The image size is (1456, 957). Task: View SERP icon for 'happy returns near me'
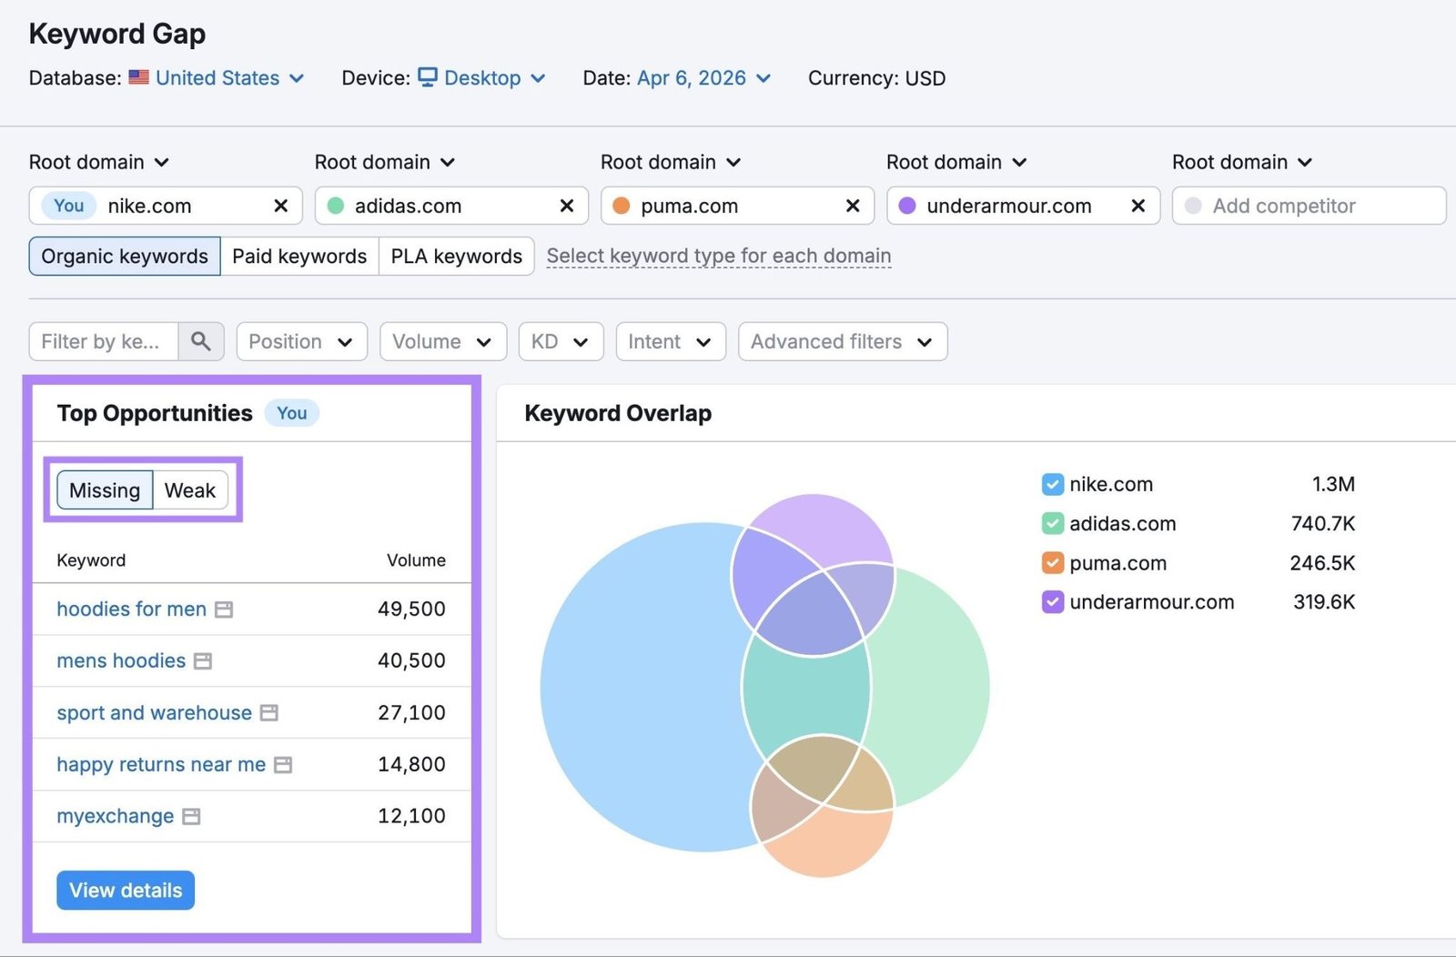283,765
